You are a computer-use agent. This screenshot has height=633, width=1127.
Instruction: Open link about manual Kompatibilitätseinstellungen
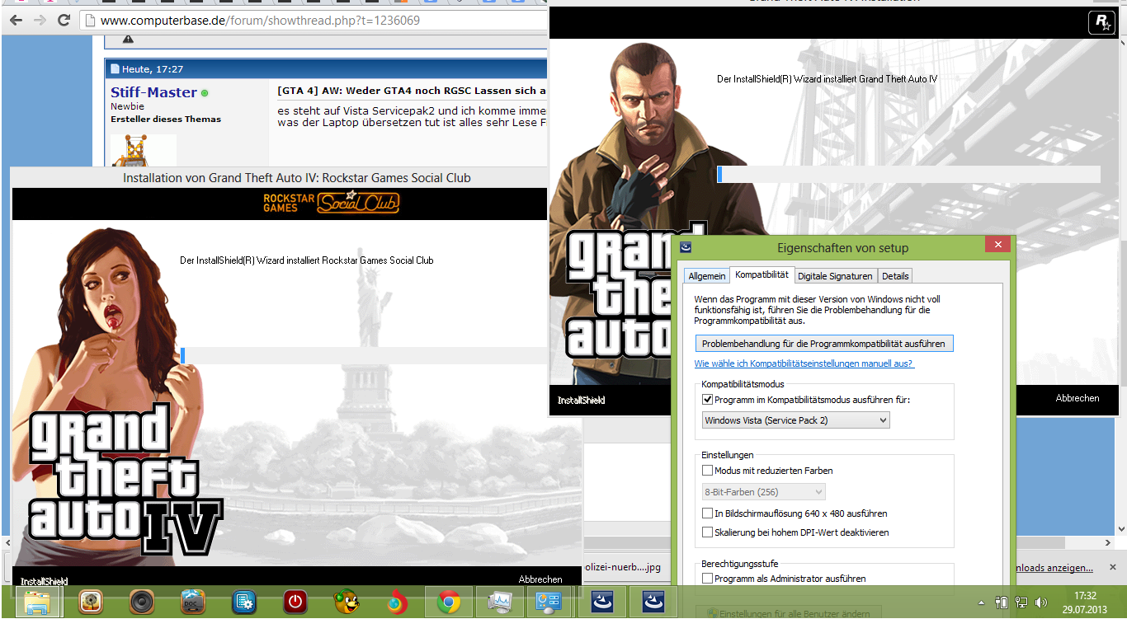804,363
